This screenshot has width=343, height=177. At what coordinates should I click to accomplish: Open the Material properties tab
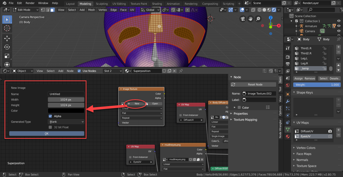click(288, 137)
